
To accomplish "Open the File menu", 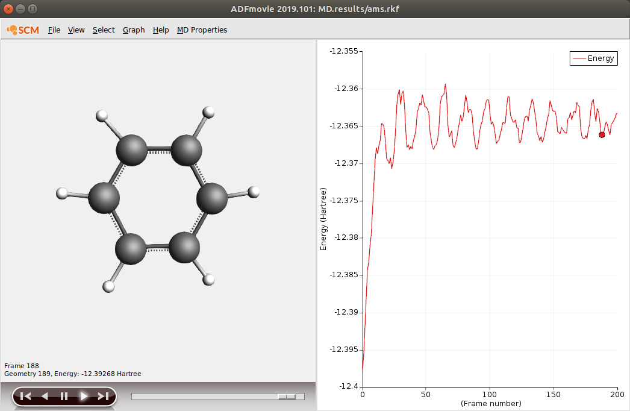I will [54, 30].
